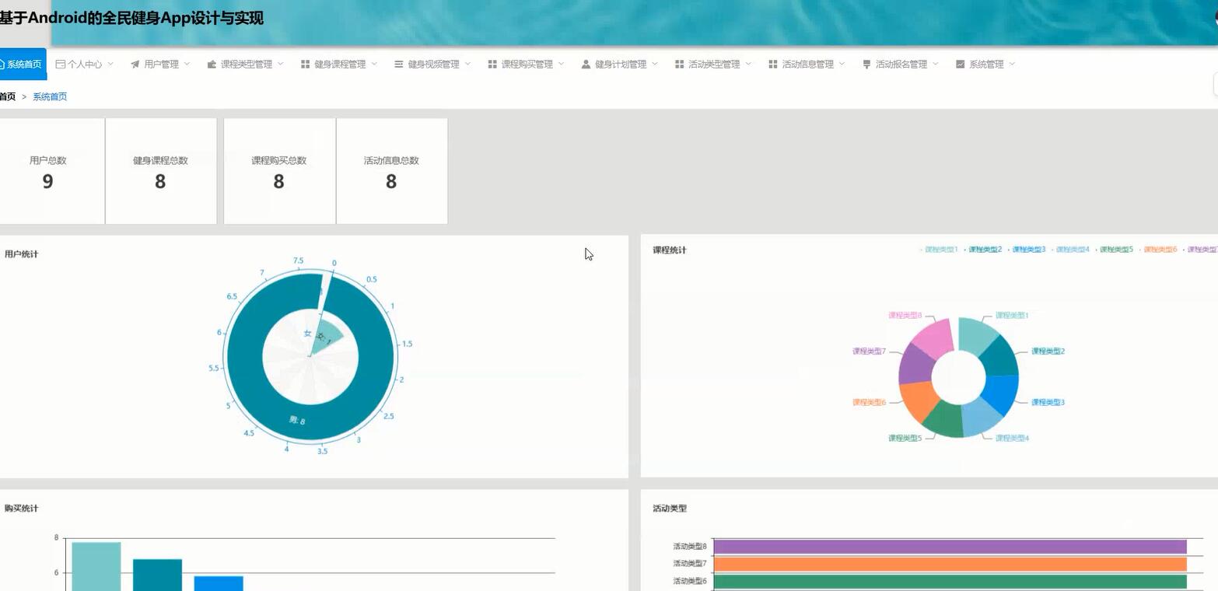Image resolution: width=1218 pixels, height=591 pixels.
Task: Expand the 课程购买管理 dropdown arrow
Action: pos(561,65)
